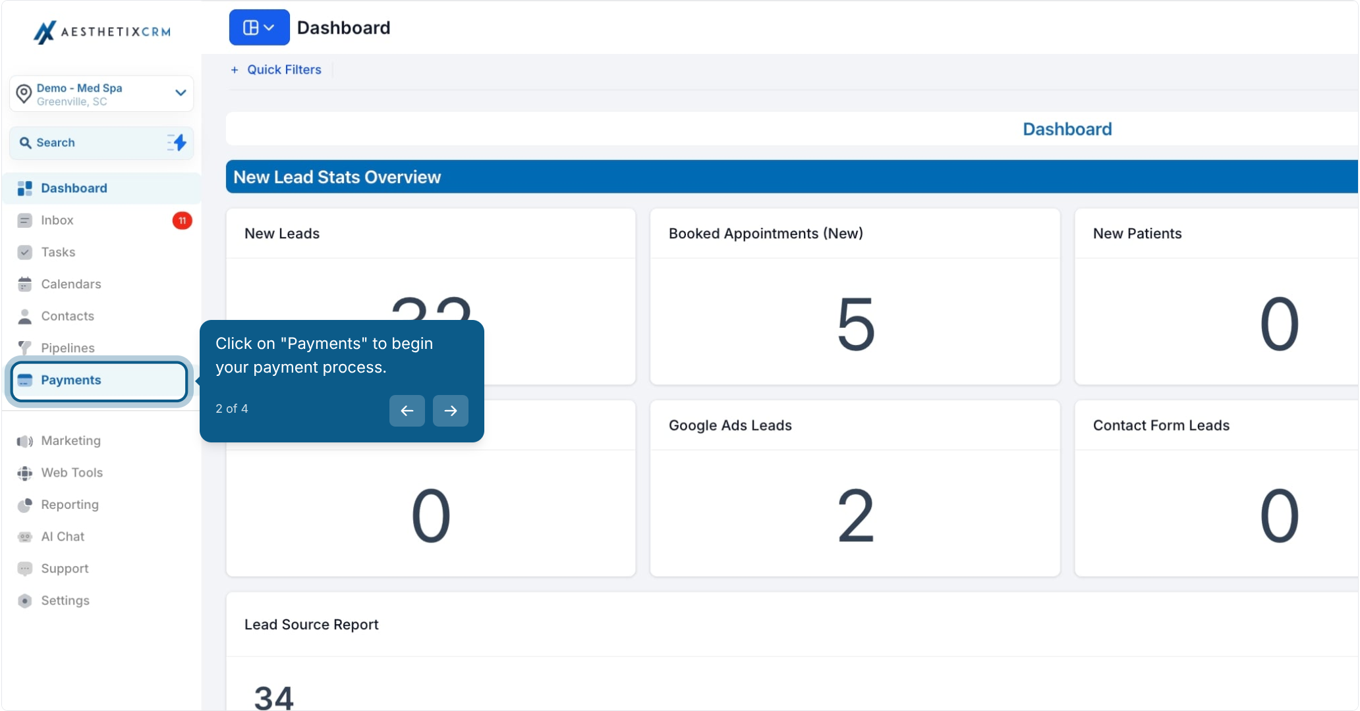1360x711 pixels.
Task: Open Contacts in the sidebar
Action: (101, 316)
